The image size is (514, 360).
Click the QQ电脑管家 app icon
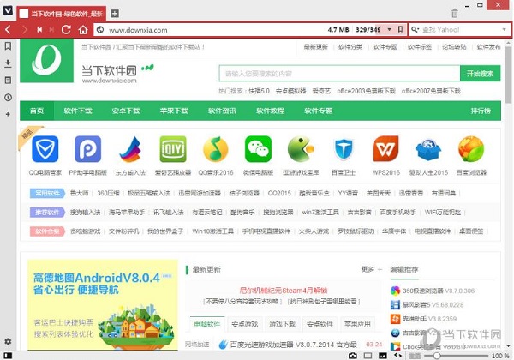[x=45, y=149]
